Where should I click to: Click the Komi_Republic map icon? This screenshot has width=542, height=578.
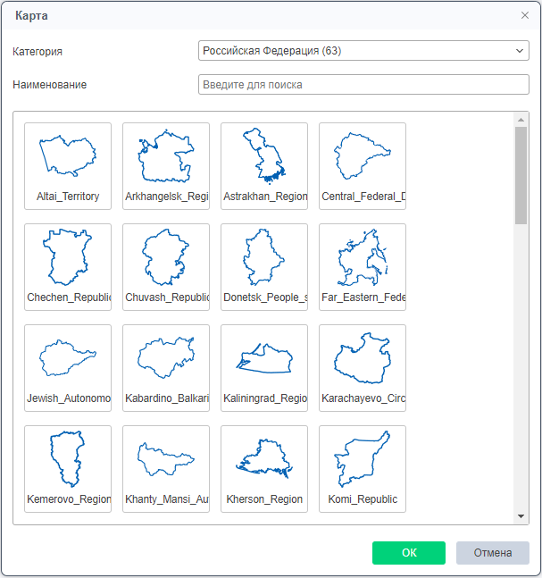coord(363,459)
